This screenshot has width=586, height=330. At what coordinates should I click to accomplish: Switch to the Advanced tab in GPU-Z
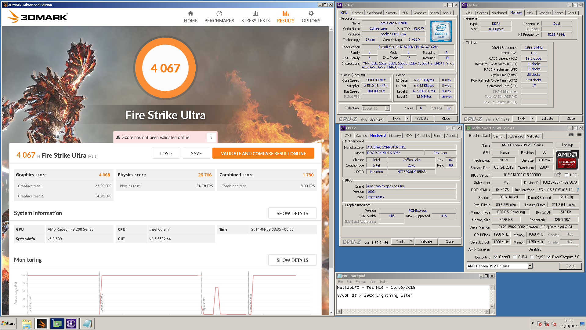click(516, 136)
